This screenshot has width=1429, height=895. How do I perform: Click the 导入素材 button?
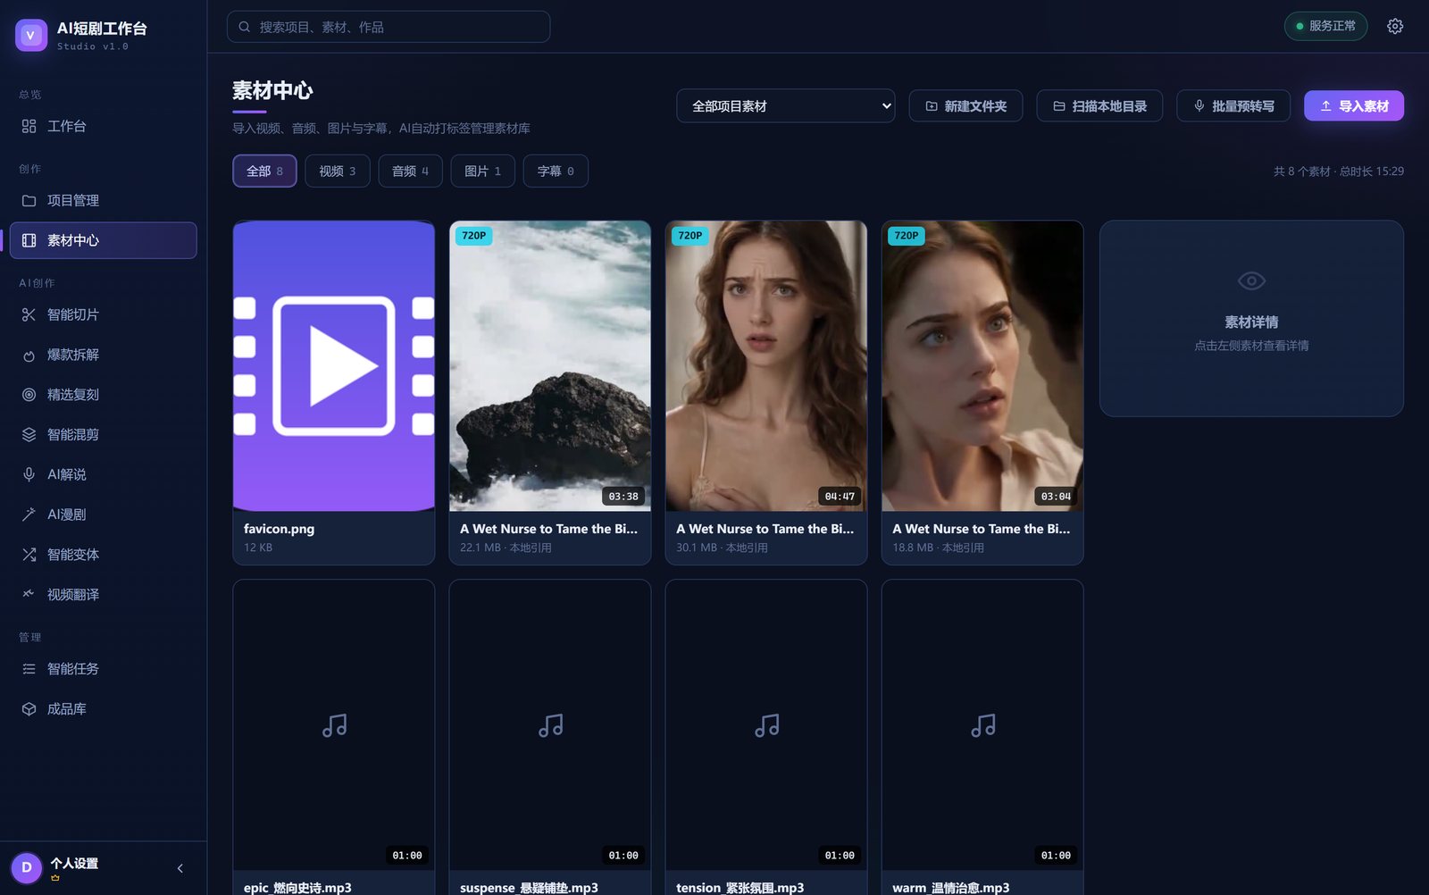click(x=1354, y=106)
